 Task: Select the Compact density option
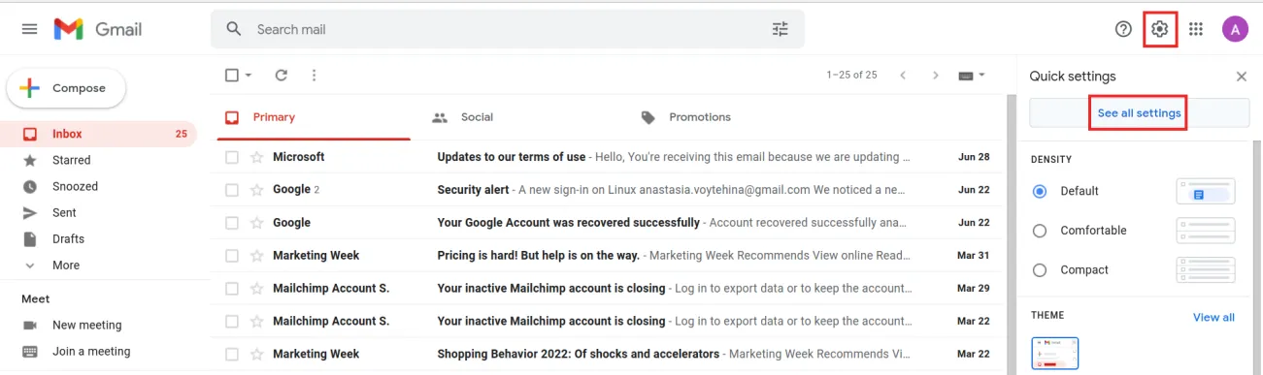click(x=1040, y=270)
